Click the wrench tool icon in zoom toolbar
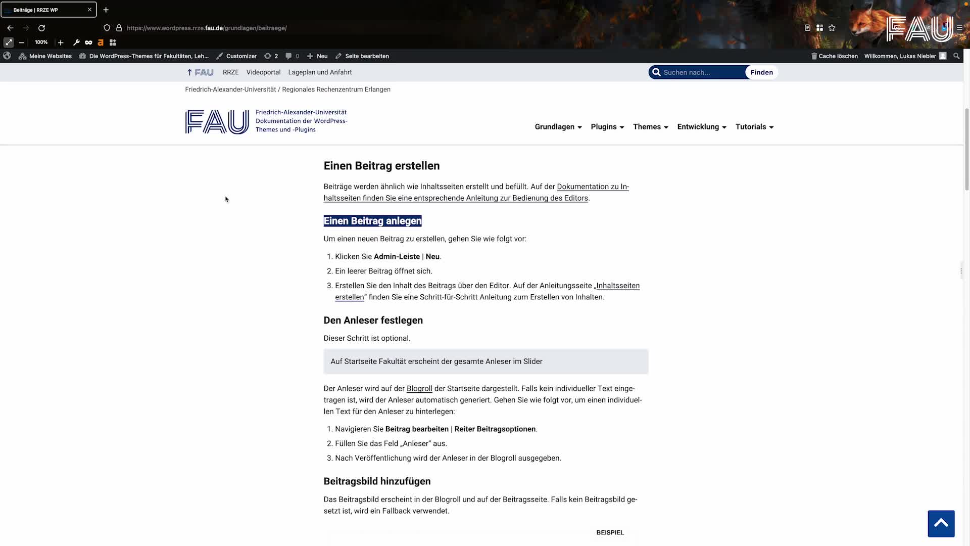970x546 pixels. pos(76,42)
